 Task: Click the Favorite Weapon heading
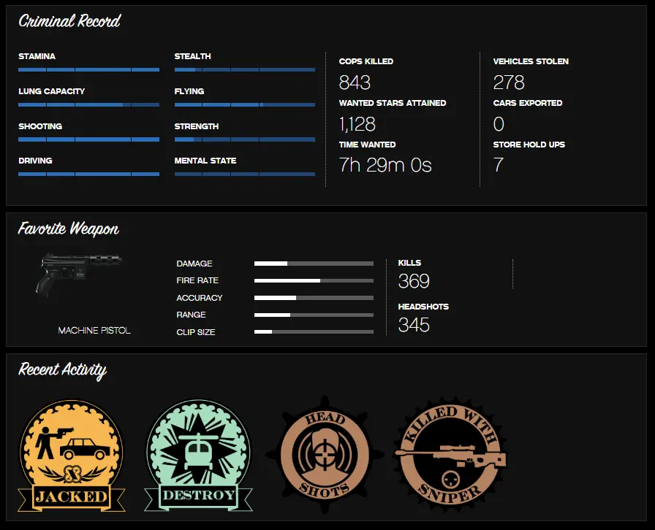point(69,229)
